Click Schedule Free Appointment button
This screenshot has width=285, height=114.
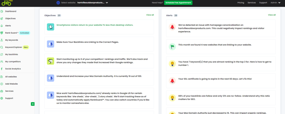click(178, 3)
